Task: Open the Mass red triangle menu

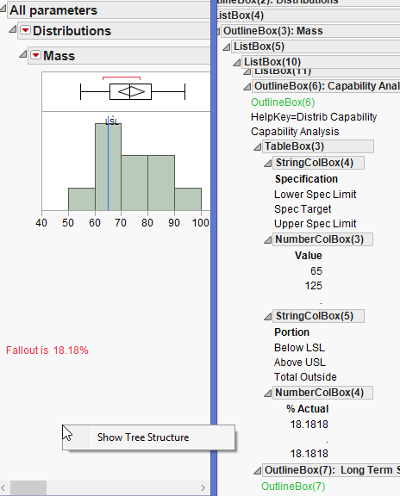Action: point(35,55)
